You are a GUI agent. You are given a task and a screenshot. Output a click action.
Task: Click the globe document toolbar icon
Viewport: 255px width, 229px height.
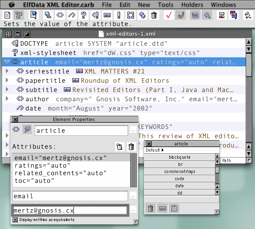pyautogui.click(x=34, y=15)
